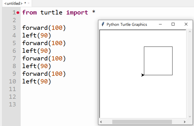Maximize the Python Turtle Graphics window

173,24
